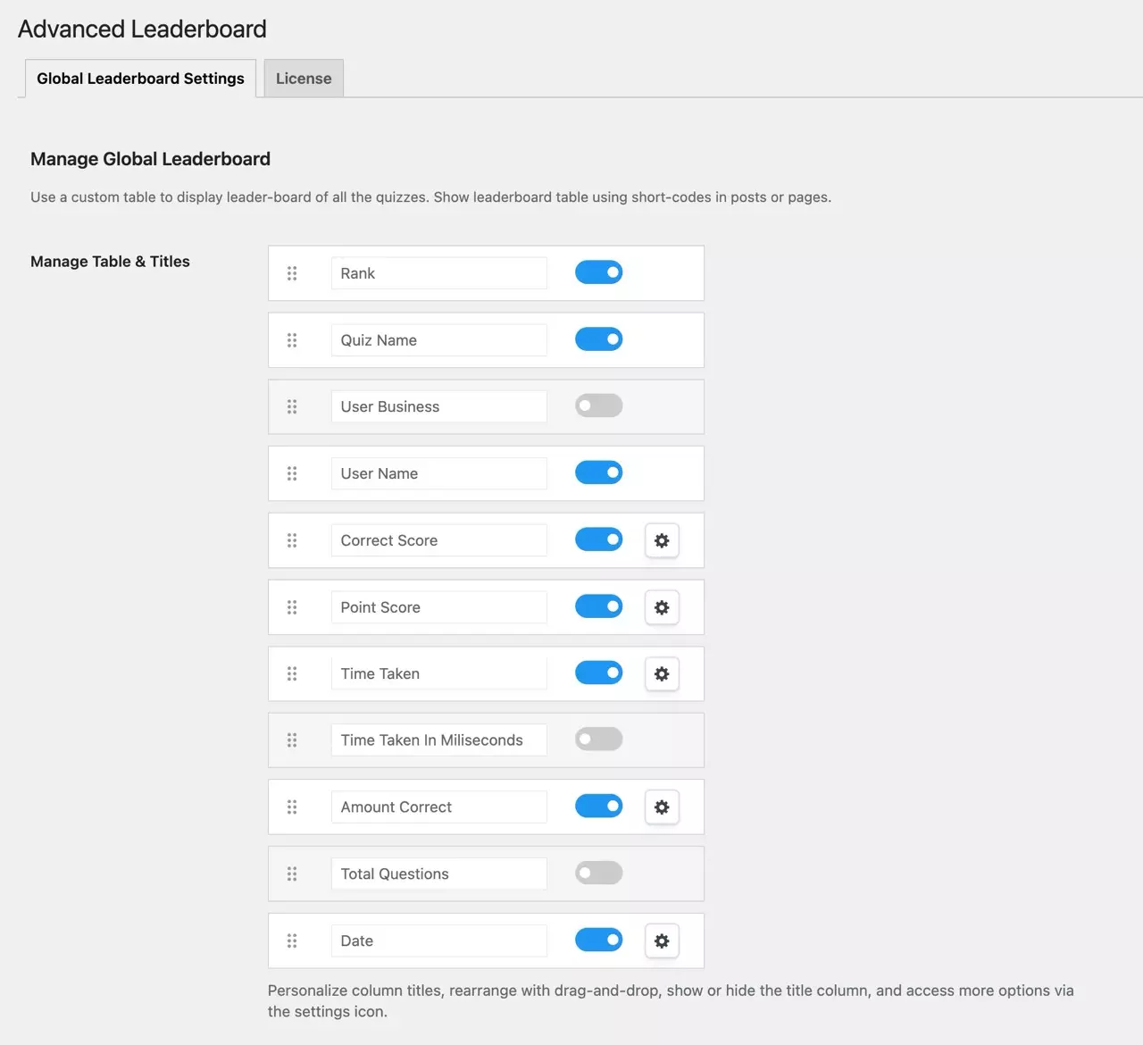Switch off the Date column toggle
This screenshot has height=1045, width=1143.
click(x=598, y=940)
